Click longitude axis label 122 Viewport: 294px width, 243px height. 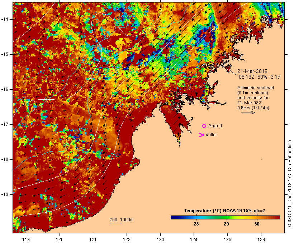(x=127, y=239)
